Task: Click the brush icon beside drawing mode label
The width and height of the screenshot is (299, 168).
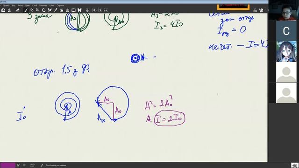Action: pos(42,165)
